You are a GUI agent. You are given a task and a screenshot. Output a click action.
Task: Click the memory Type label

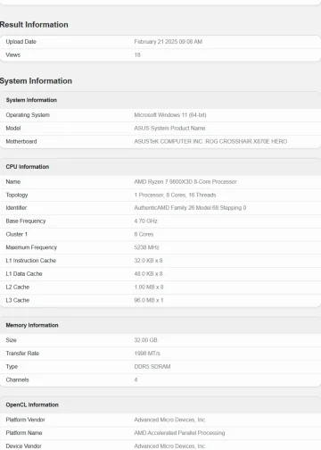[x=12, y=367]
